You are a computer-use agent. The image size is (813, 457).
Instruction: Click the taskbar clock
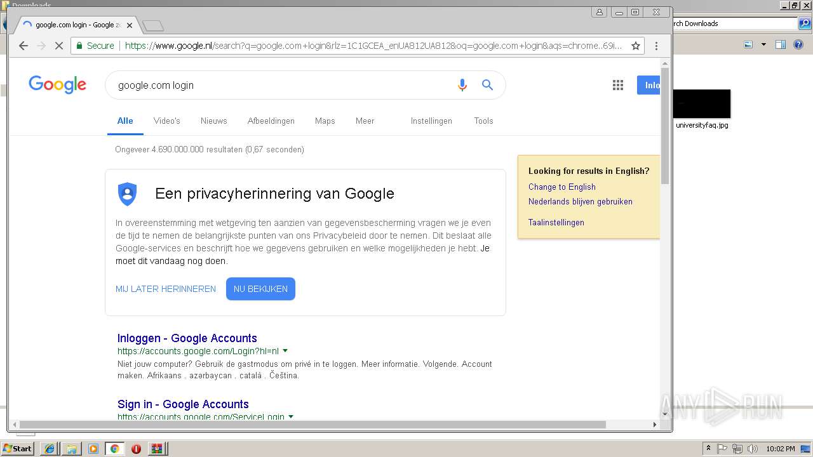point(781,449)
